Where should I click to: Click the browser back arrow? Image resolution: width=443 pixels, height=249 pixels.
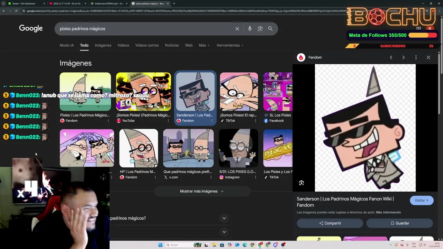click(3, 11)
